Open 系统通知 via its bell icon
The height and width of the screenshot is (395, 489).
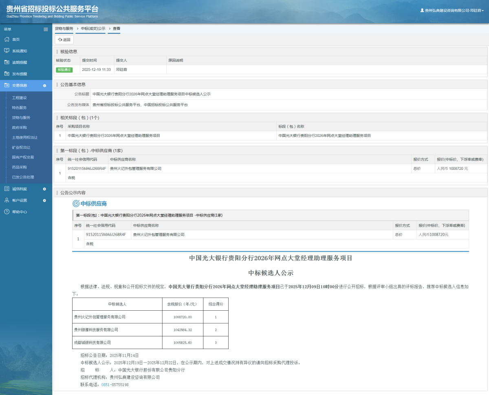click(x=6, y=50)
